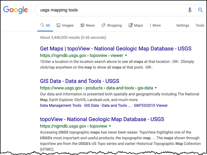Click into the search query field
Image resolution: width=207 pixels, height=155 pixels.
(x=109, y=10)
